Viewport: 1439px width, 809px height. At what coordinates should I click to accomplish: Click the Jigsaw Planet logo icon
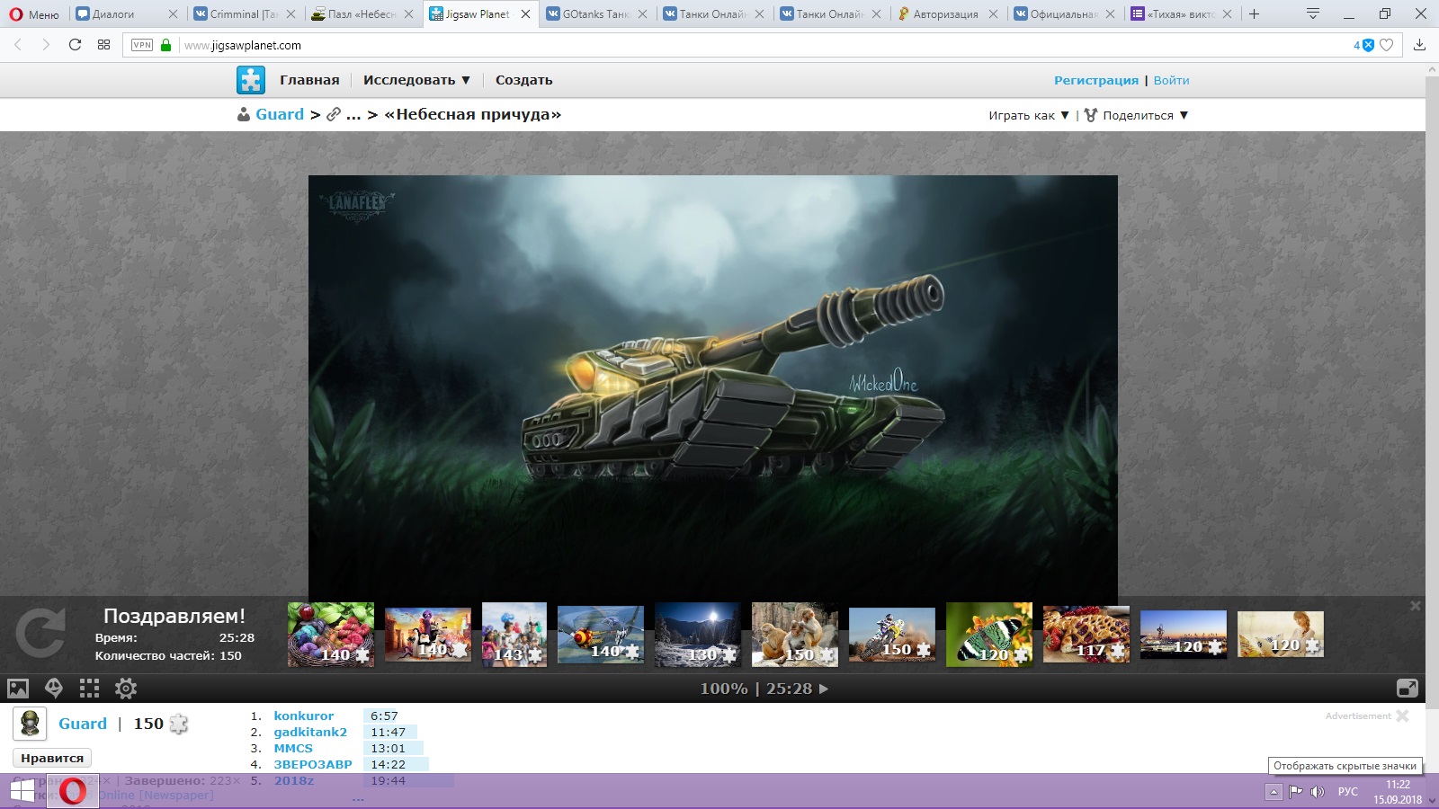(x=251, y=80)
